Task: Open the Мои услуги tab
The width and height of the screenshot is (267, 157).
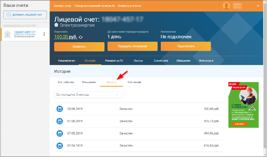Action: tap(206, 61)
